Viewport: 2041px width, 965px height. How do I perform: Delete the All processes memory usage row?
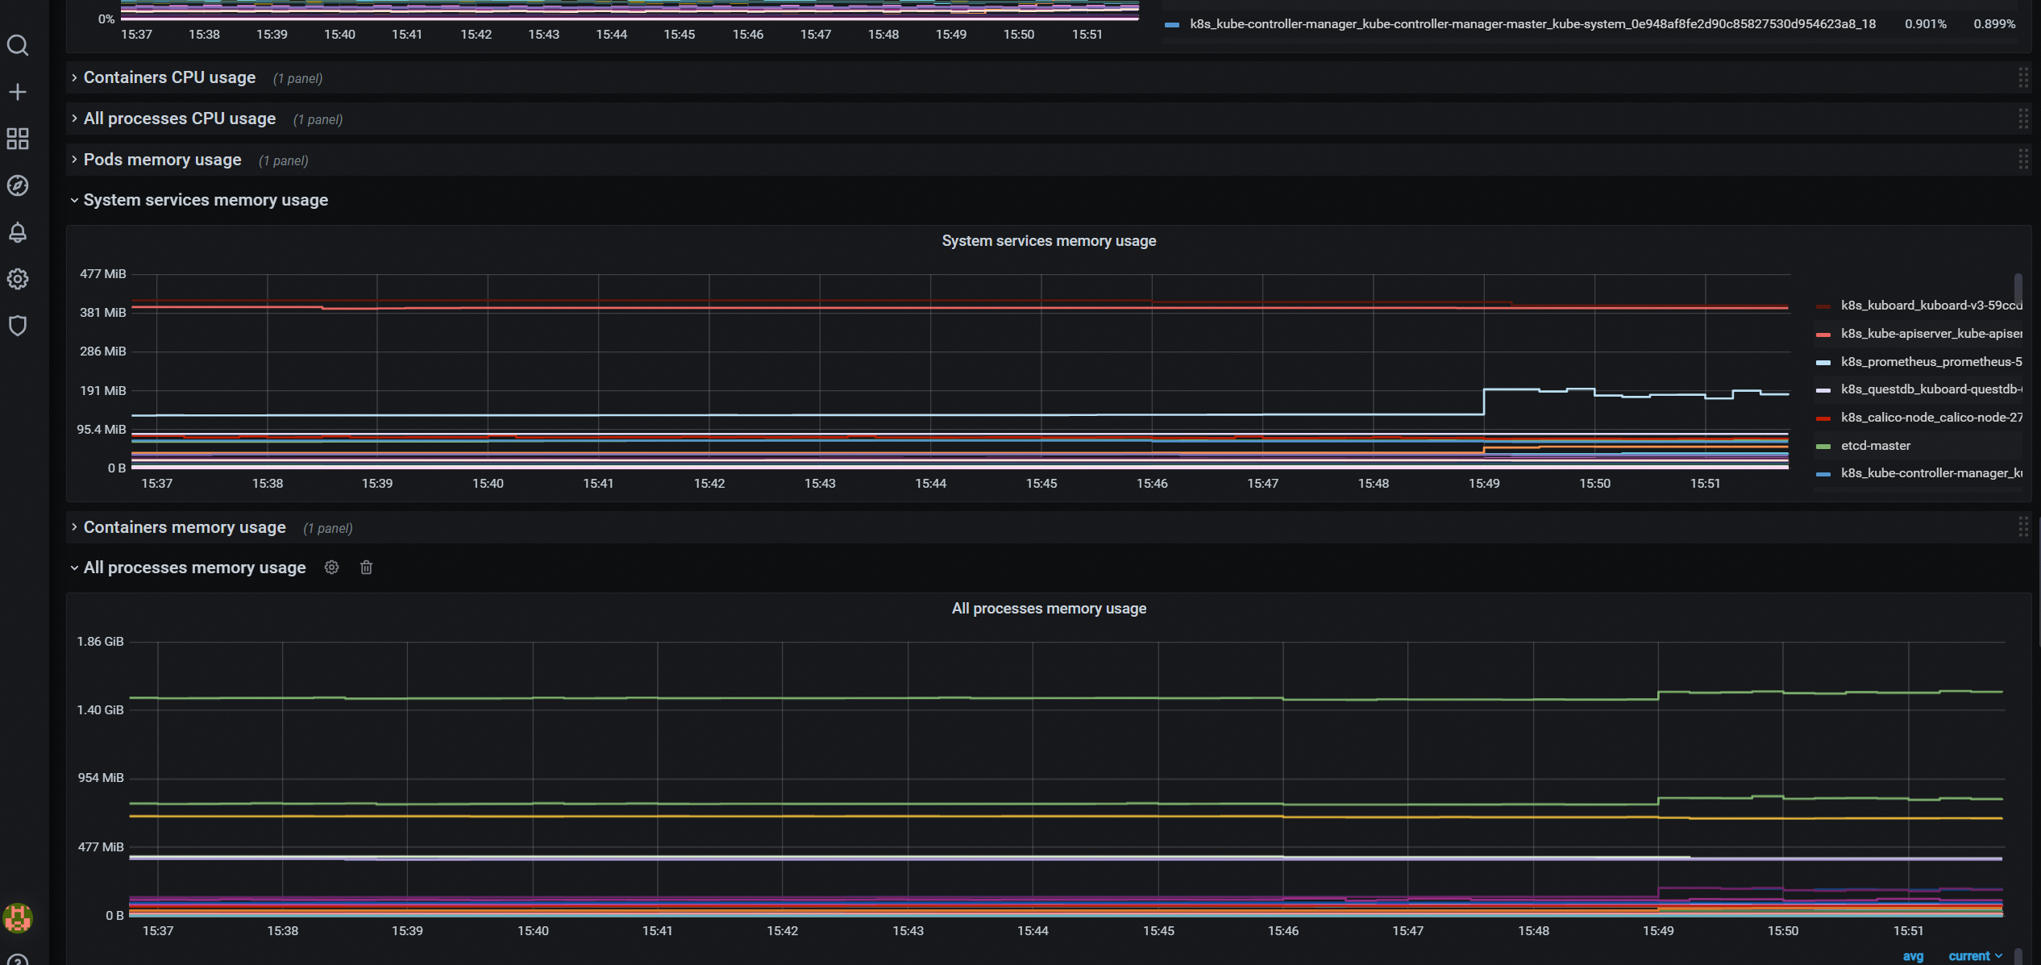point(366,568)
